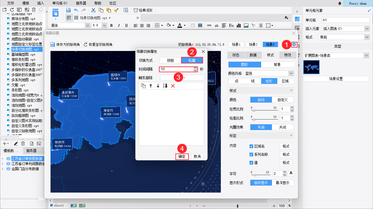Switch to the 场景1 scene tab
The width and height of the screenshot is (373, 209).
[x=236, y=44]
